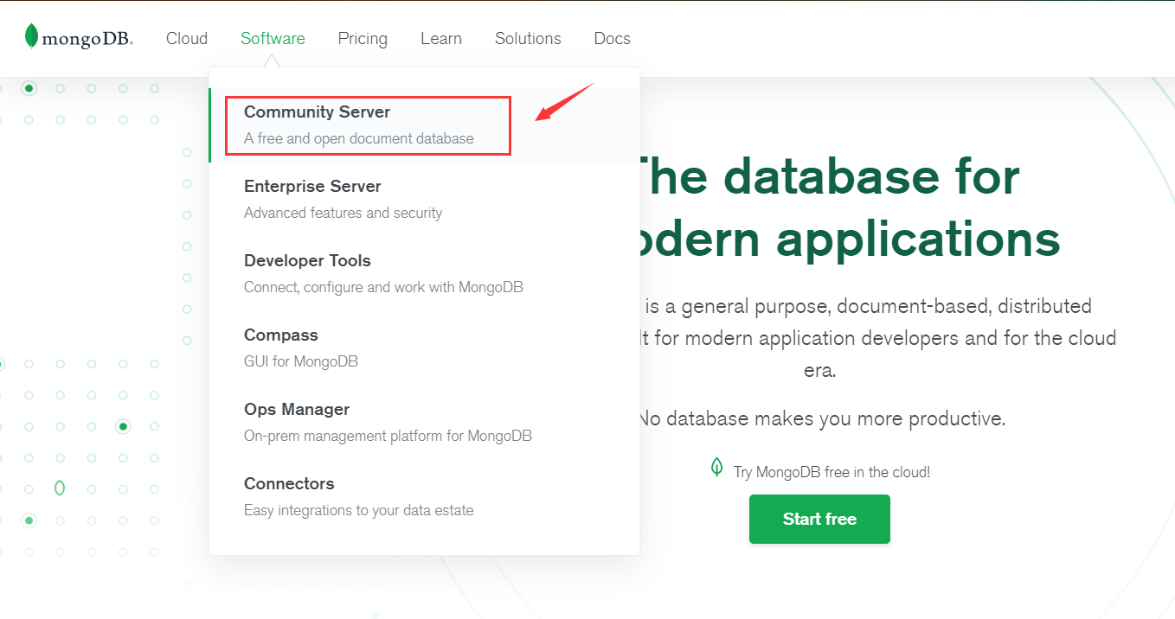Select Compass GUI for MongoDB

(x=424, y=348)
